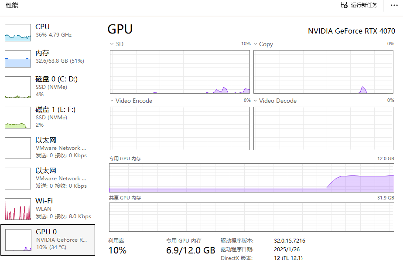The width and height of the screenshot is (403, 260).
Task: Click the 3D engine utilization graph
Action: 180,72
